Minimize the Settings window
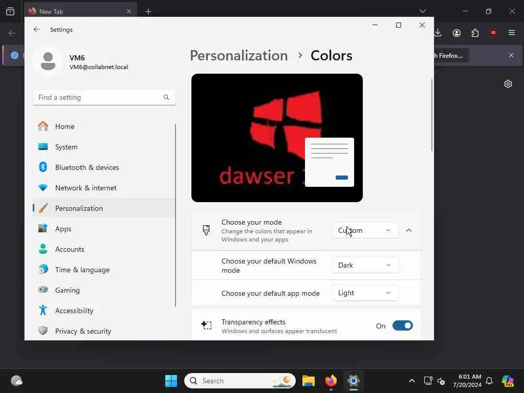This screenshot has width=524, height=393. pyautogui.click(x=375, y=25)
